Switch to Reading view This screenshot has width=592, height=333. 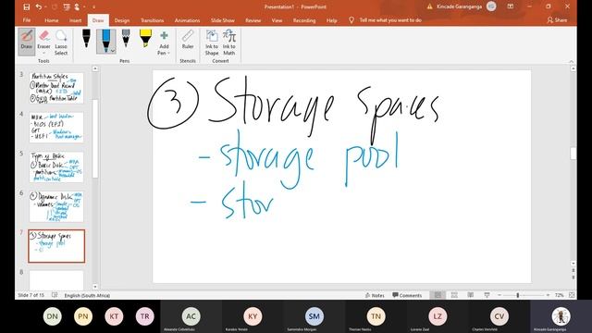(471, 295)
